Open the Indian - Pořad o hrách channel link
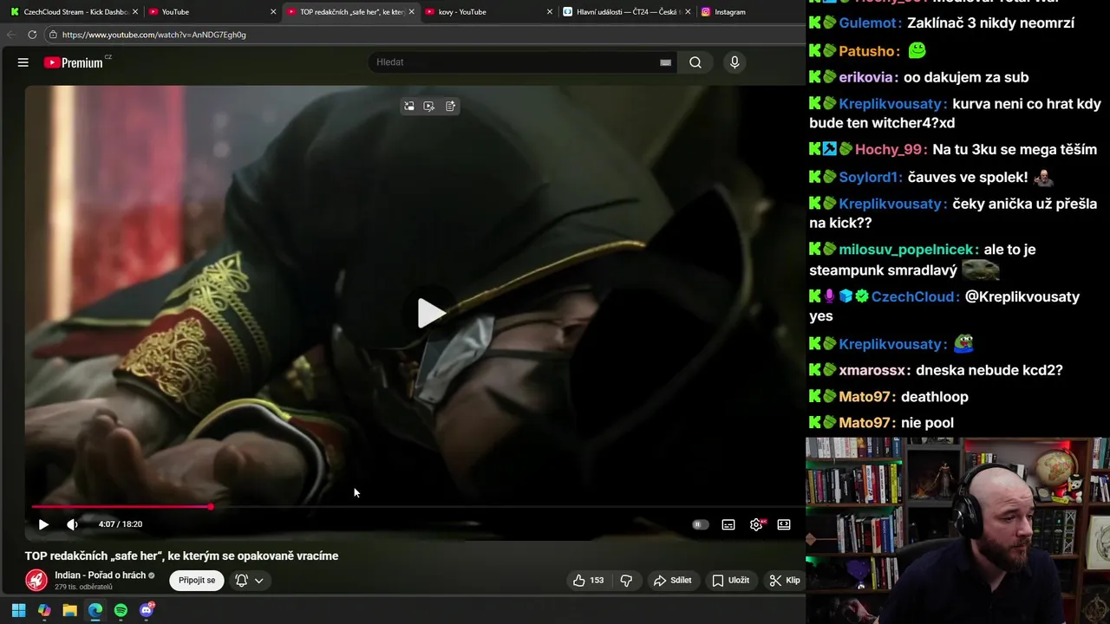 100,575
